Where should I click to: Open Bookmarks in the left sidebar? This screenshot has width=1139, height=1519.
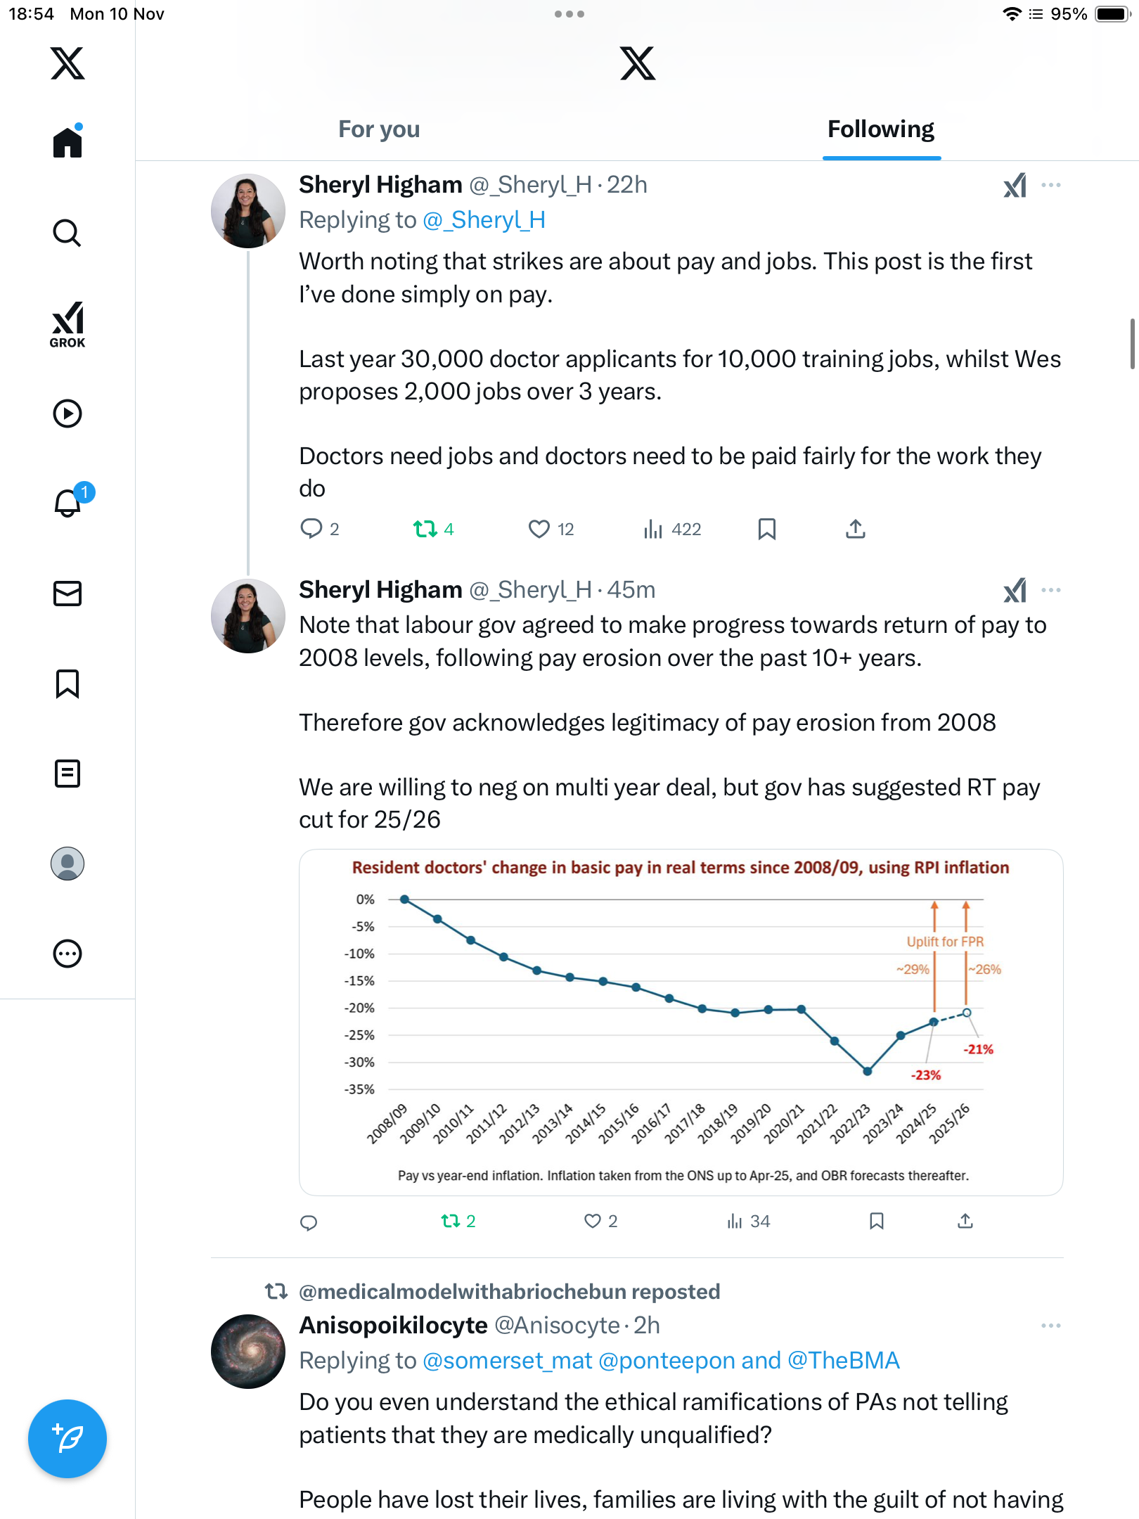pyautogui.click(x=67, y=684)
